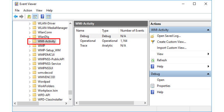The width and height of the screenshot is (224, 112).
Task: Open the File menu
Action: coord(17,10)
